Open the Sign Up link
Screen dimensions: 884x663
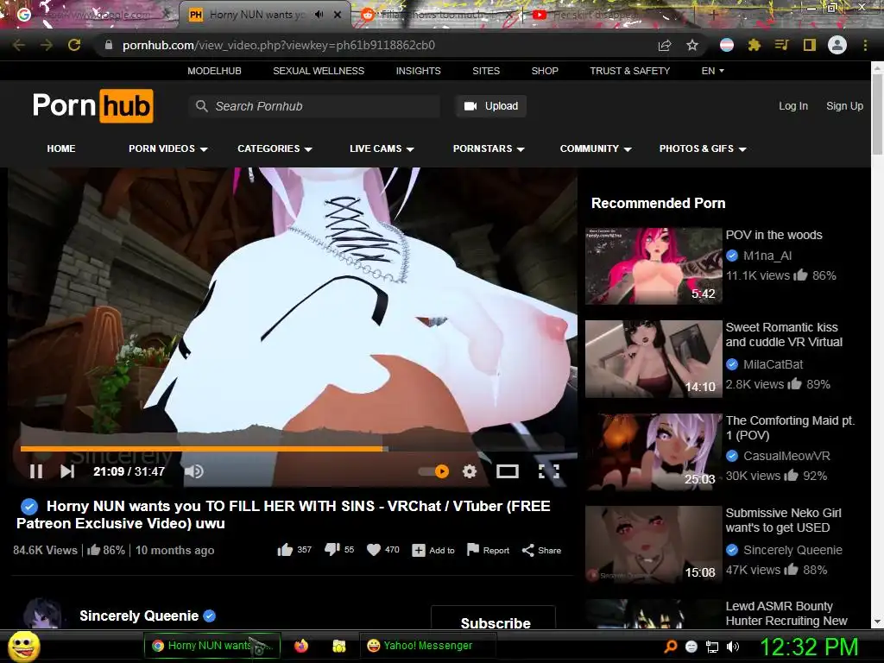point(844,106)
